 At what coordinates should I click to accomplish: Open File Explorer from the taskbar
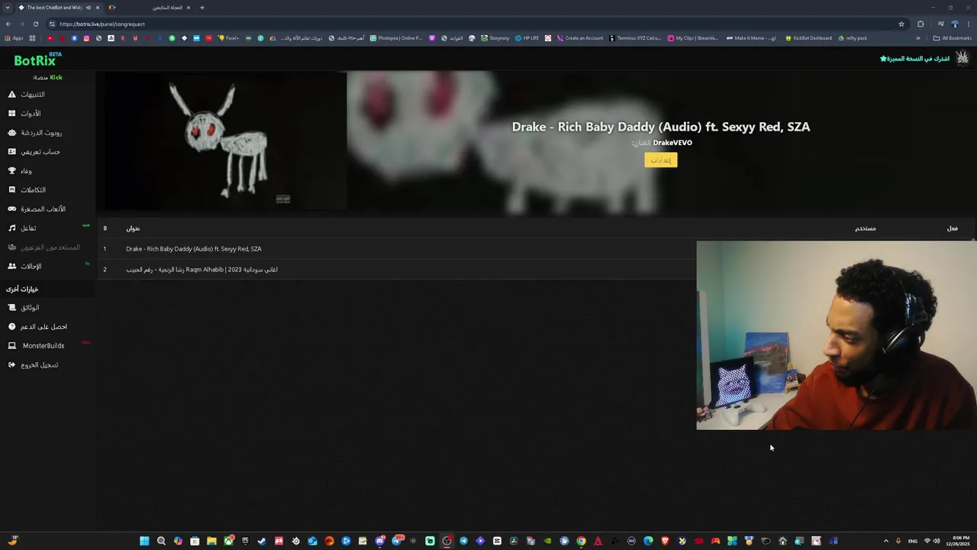[x=211, y=541]
